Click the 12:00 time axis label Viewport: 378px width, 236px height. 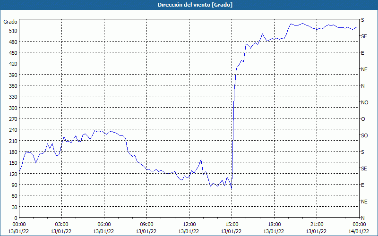click(x=189, y=225)
